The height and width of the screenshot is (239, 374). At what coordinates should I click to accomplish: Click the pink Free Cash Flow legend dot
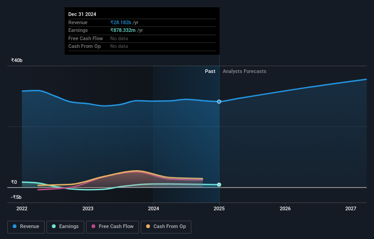[x=93, y=226]
